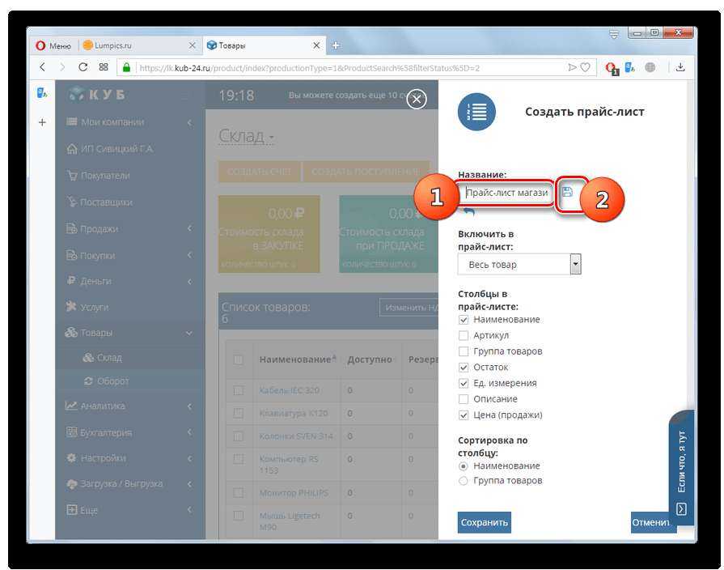The height and width of the screenshot is (570, 724).
Task: Click the undo arrow below name field
Action: pyautogui.click(x=469, y=211)
